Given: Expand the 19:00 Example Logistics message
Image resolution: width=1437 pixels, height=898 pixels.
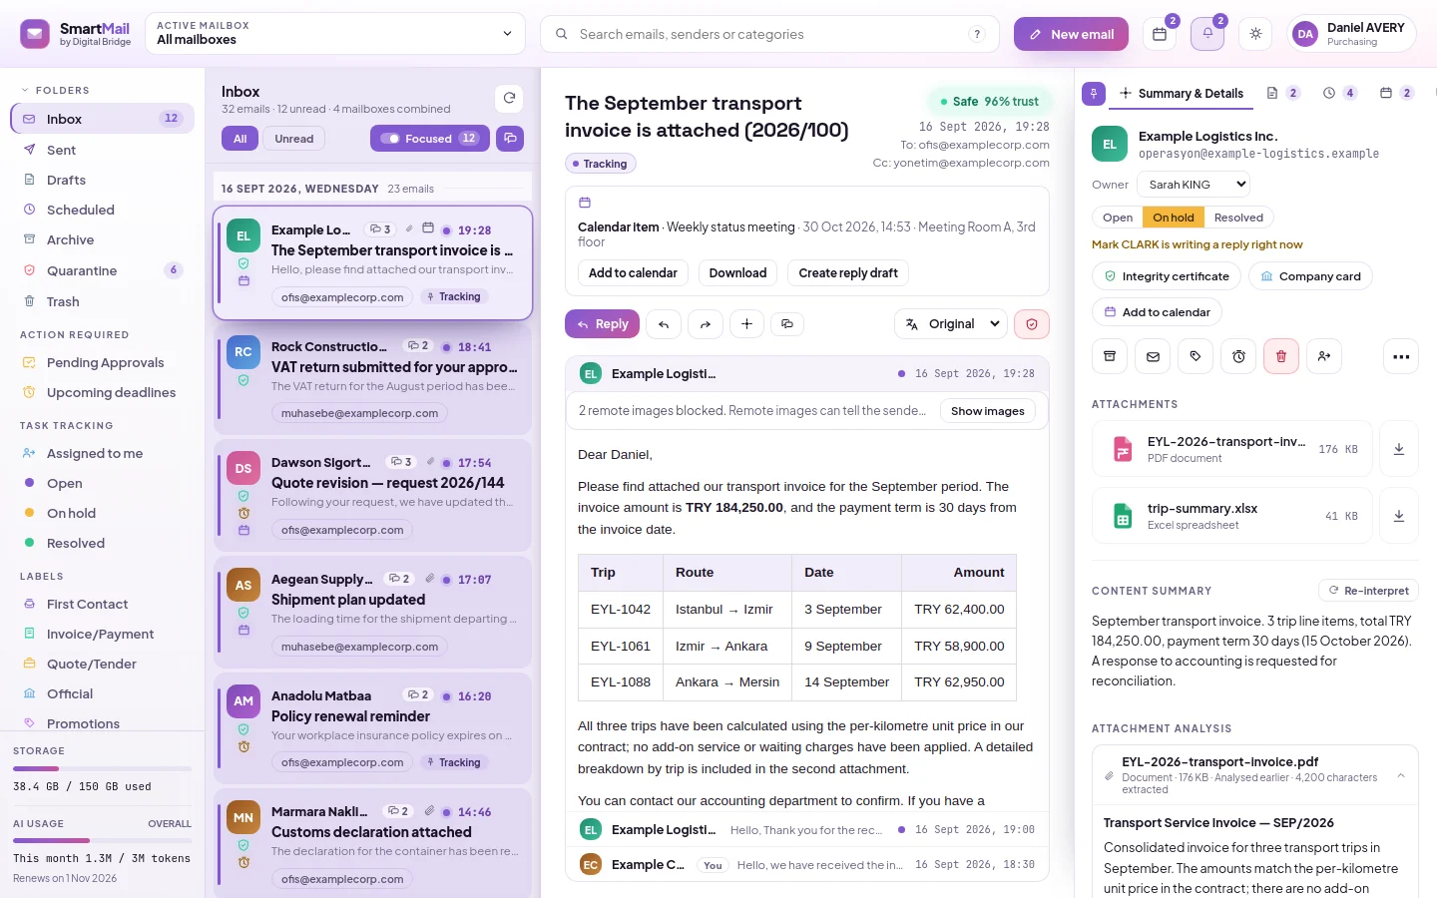Looking at the screenshot, I should click(x=807, y=830).
